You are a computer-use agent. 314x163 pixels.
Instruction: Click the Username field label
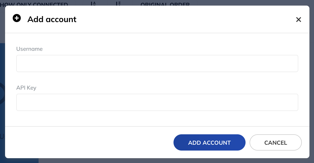29,49
